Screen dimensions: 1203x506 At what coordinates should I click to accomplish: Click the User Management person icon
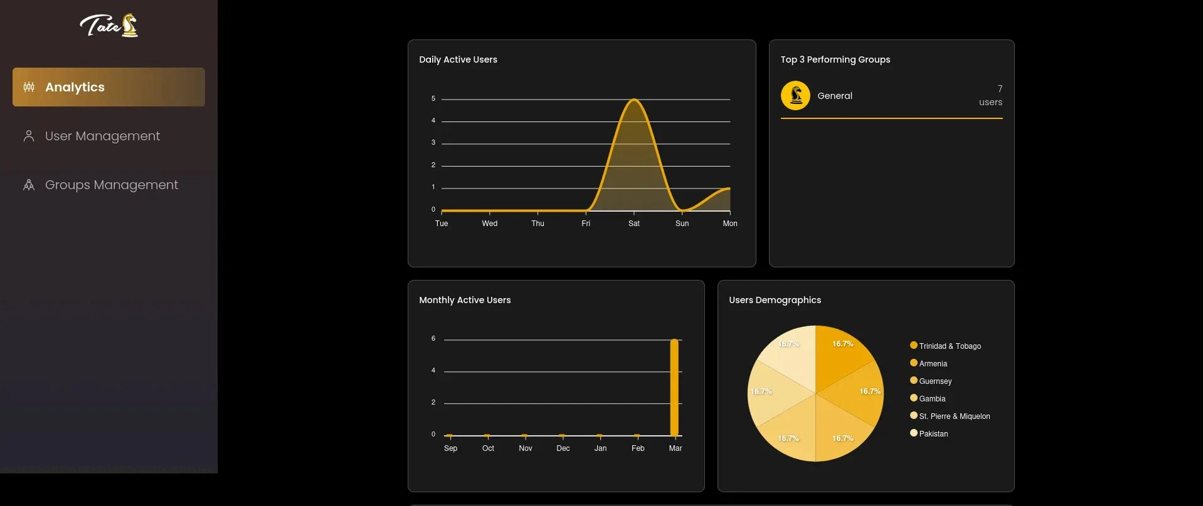click(x=29, y=136)
